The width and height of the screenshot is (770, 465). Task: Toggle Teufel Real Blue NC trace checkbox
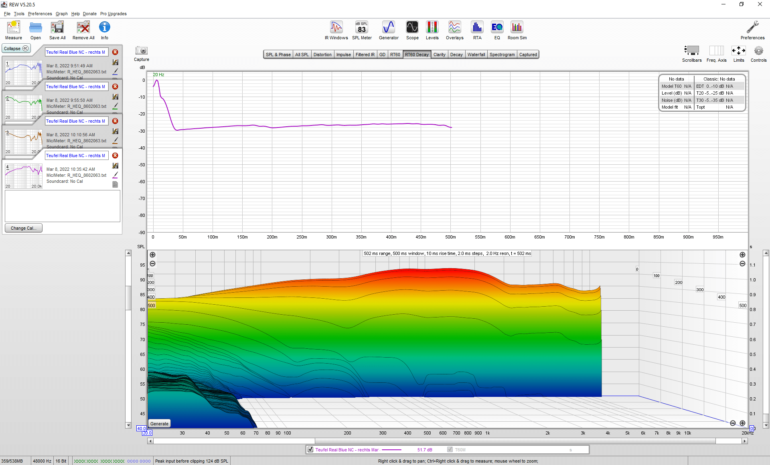click(310, 450)
